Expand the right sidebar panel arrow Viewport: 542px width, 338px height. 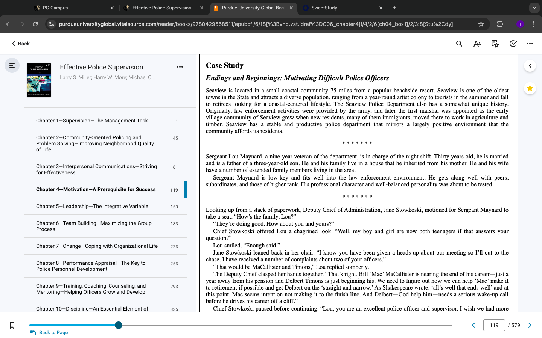pyautogui.click(x=530, y=66)
